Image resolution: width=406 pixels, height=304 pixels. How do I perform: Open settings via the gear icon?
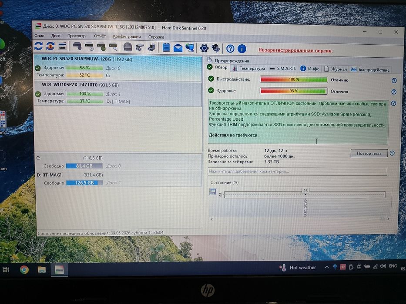[x=204, y=48]
